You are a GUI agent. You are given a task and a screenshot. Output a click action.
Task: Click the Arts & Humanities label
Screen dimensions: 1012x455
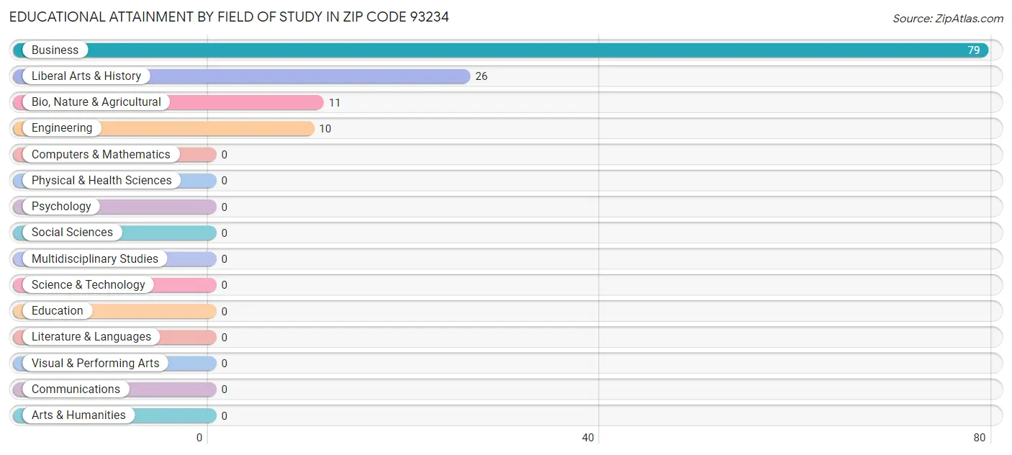[x=78, y=415]
